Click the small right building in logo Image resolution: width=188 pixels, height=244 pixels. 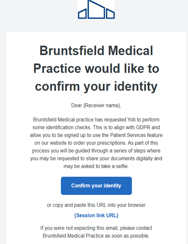point(110,14)
